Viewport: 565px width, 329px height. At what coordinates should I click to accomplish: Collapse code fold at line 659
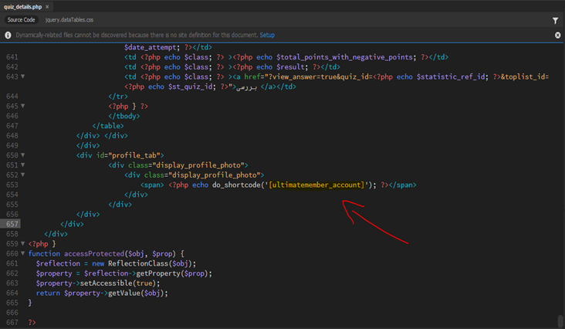(x=23, y=243)
